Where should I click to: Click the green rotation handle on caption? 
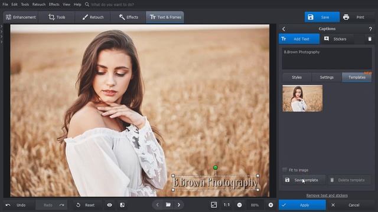[216, 167]
